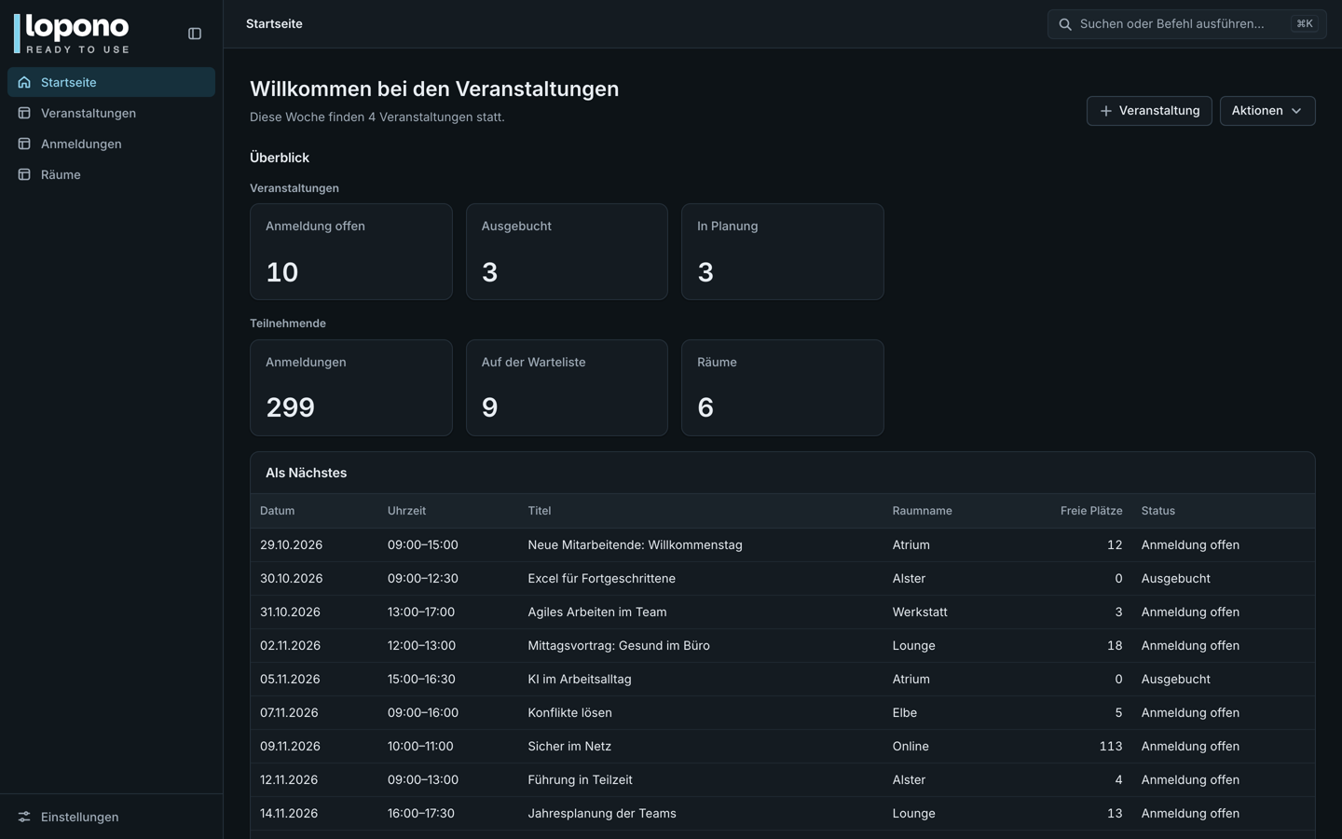Open Veranstaltungen in the sidebar

pyautogui.click(x=111, y=113)
